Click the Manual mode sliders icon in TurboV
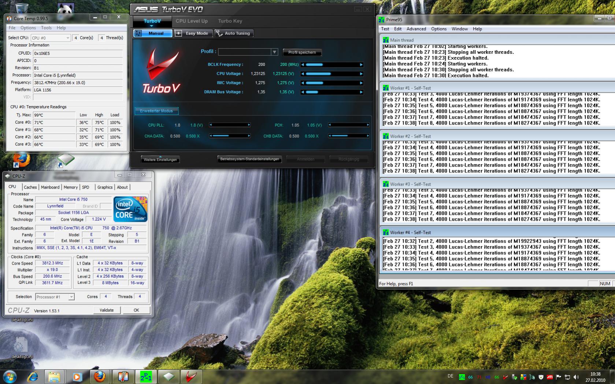This screenshot has height=384, width=615. [138, 33]
